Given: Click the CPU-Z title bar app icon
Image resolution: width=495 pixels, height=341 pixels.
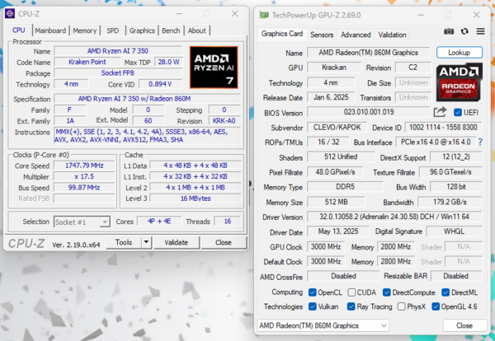Looking at the screenshot, I should point(10,13).
